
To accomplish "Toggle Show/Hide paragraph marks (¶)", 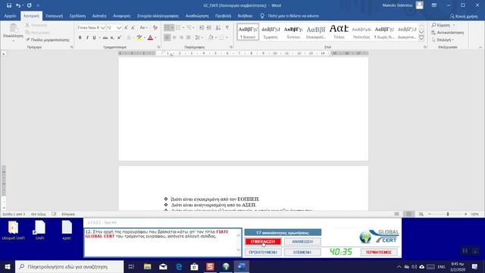I will (227, 28).
